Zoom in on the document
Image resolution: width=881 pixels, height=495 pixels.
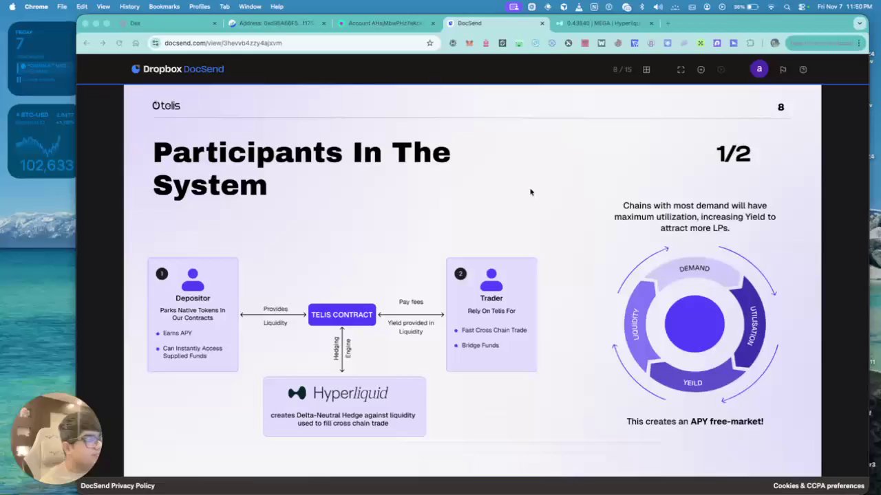(701, 69)
